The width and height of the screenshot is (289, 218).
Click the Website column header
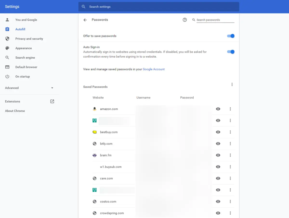tap(98, 98)
